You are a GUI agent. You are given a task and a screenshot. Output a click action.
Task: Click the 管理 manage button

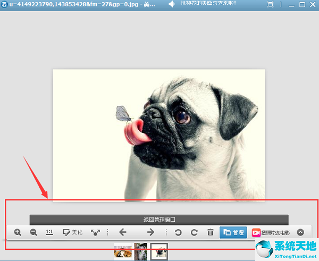point(233,232)
